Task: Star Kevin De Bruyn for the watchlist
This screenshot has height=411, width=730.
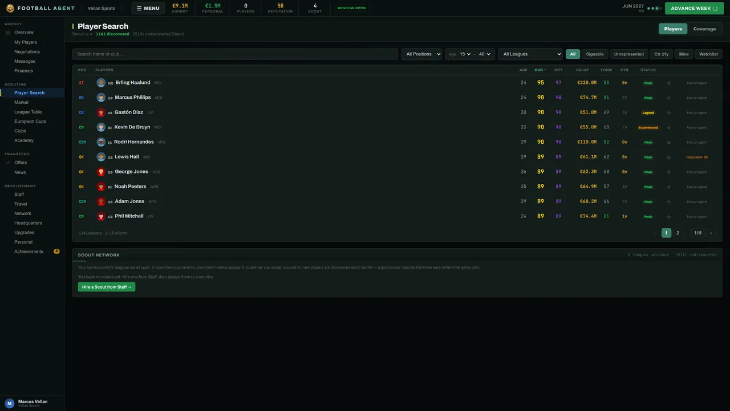Action: point(669,127)
